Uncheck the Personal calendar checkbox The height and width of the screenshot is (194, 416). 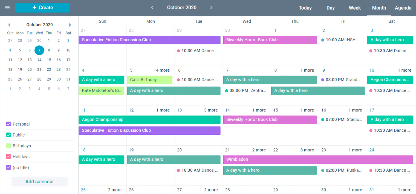tap(8, 124)
